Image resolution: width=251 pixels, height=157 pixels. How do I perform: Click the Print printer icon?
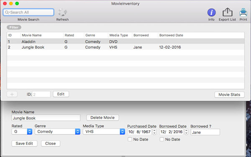243,12
